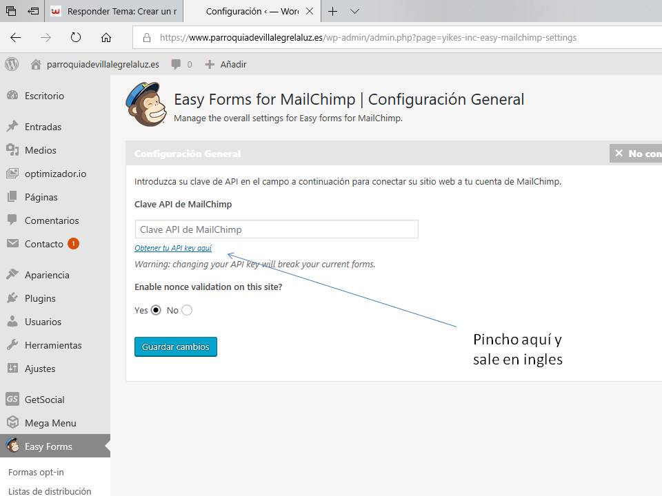Click the browser back arrow
This screenshot has height=496, width=662.
point(16,37)
